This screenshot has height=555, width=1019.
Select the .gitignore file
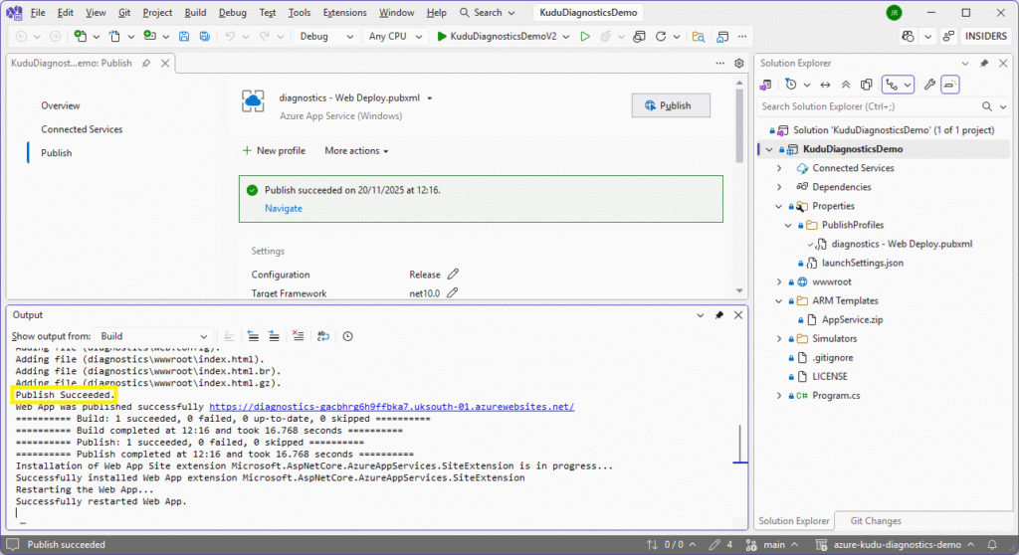(833, 358)
